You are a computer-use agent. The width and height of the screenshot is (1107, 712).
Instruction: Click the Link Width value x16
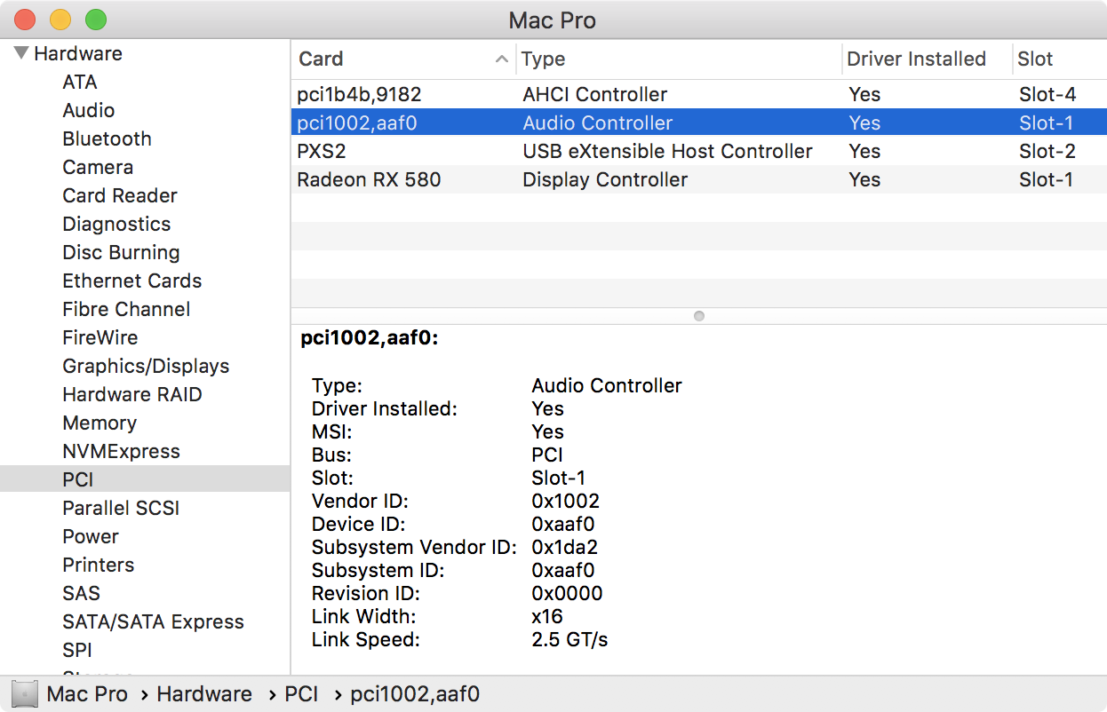(x=547, y=616)
